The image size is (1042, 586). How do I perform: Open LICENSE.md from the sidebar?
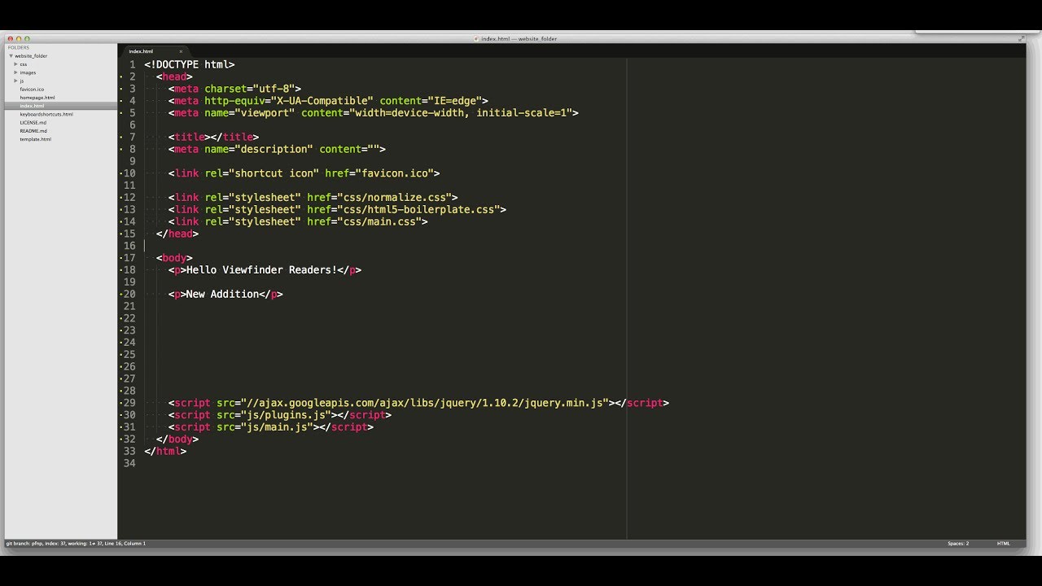pyautogui.click(x=33, y=122)
